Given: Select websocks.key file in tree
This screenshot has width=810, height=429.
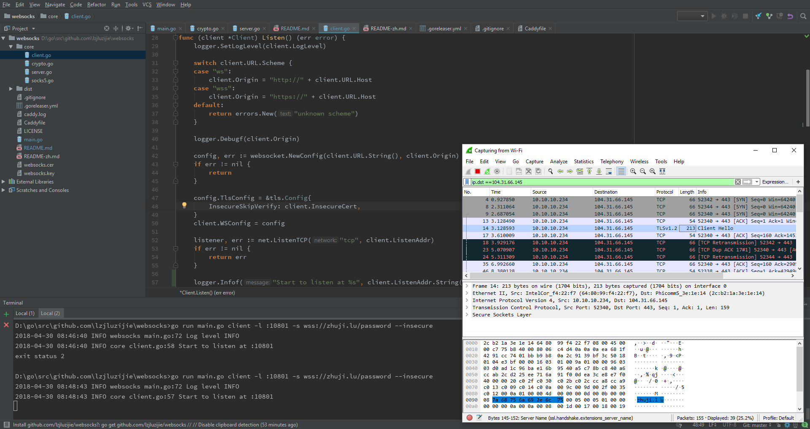Looking at the screenshot, I should [x=39, y=173].
